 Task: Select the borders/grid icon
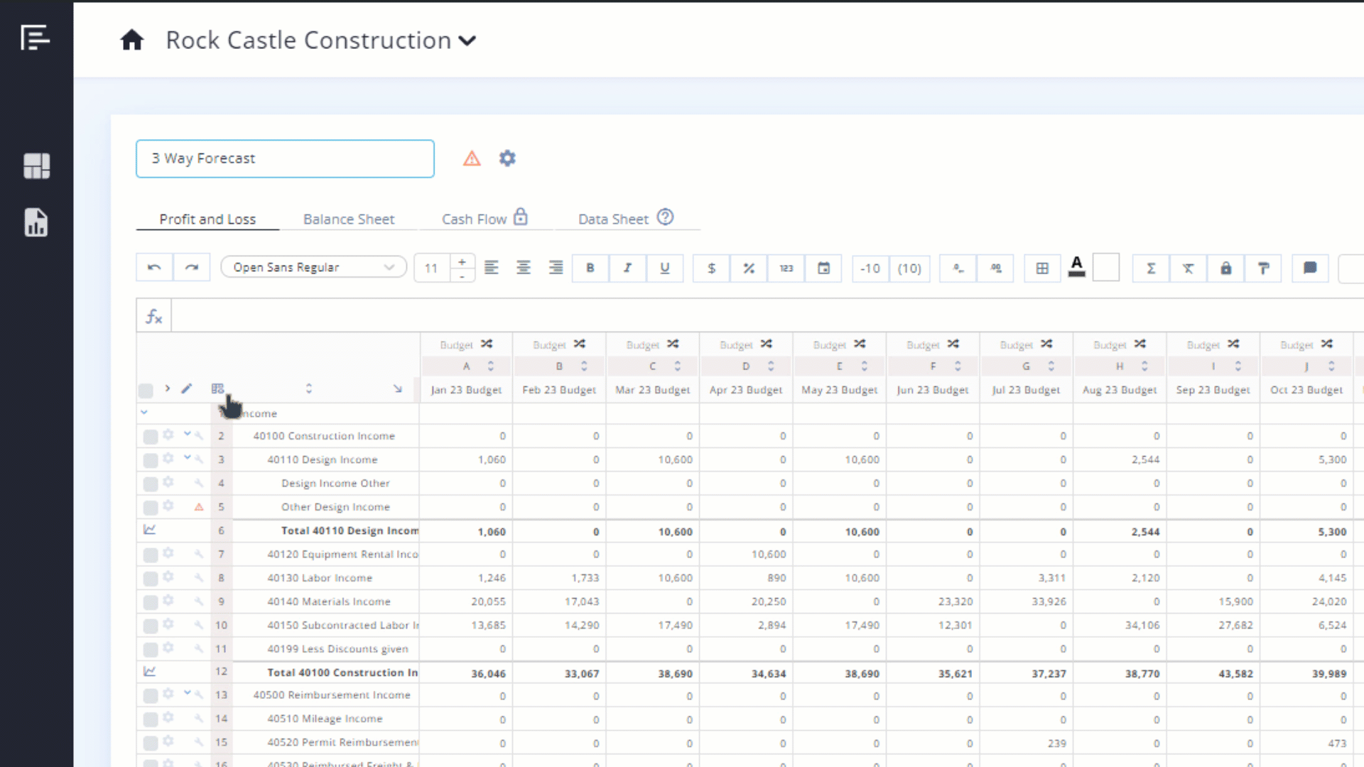tap(1042, 268)
